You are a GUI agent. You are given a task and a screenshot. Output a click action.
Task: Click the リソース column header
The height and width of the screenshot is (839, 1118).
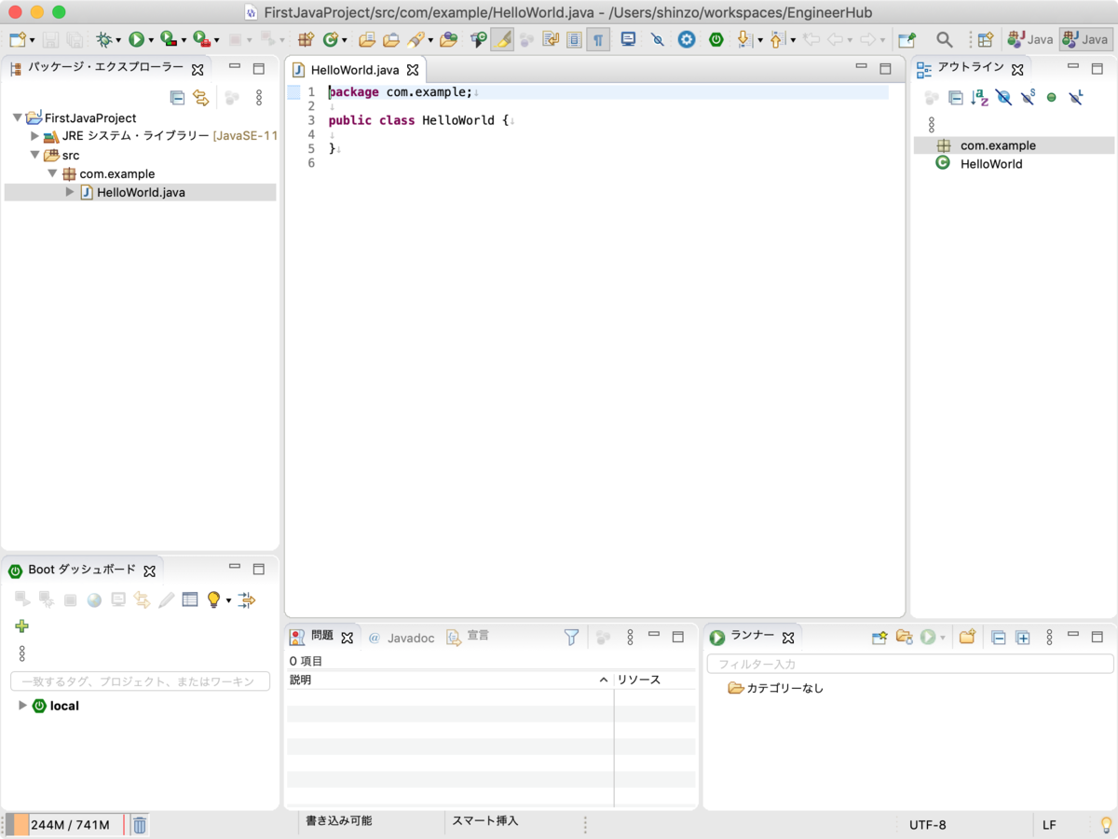pos(655,680)
